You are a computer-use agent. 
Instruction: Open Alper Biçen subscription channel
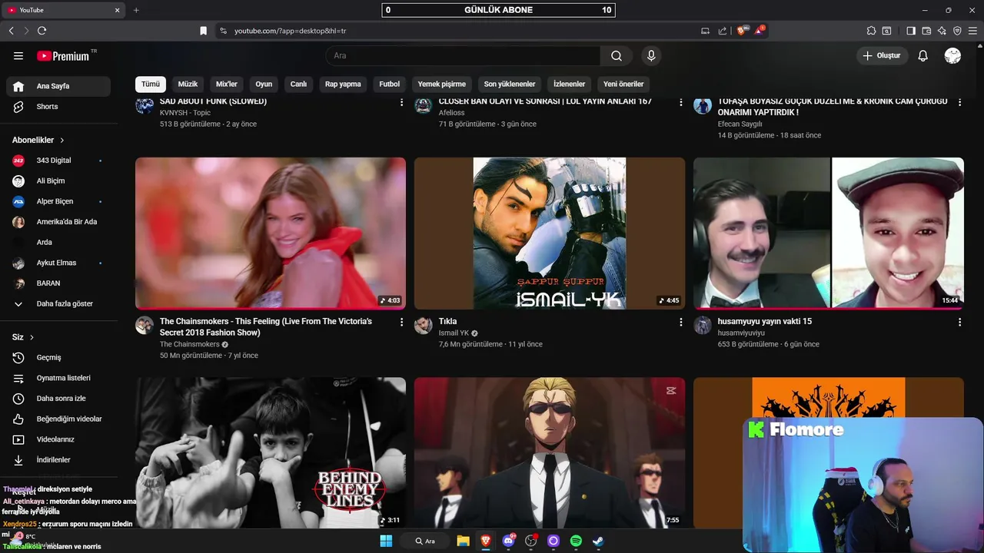(x=58, y=201)
